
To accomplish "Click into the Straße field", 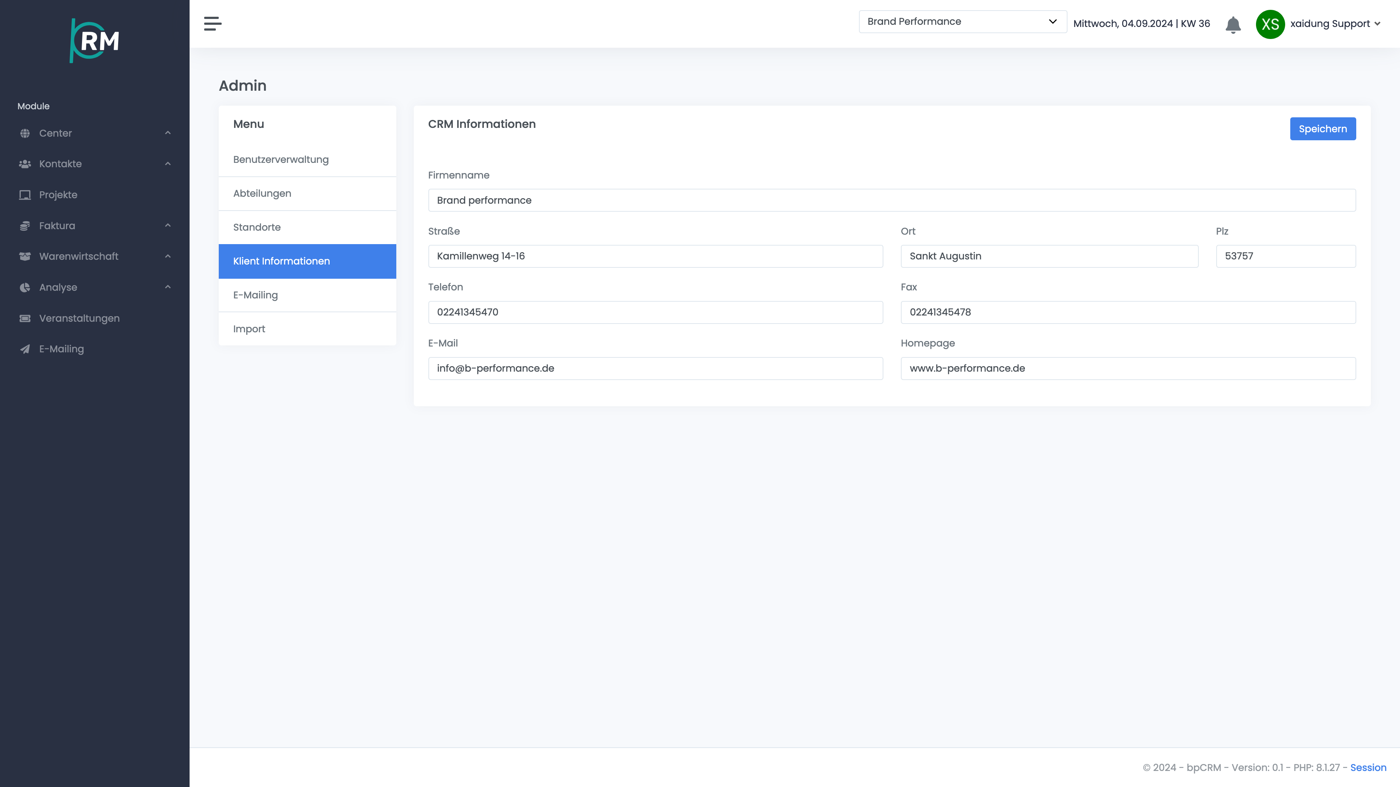I will pos(656,257).
